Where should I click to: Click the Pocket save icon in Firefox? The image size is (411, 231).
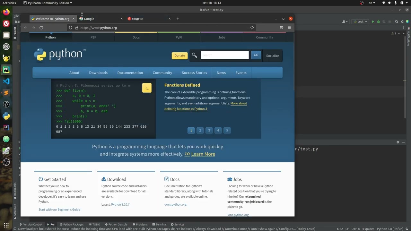pyautogui.click(x=282, y=28)
